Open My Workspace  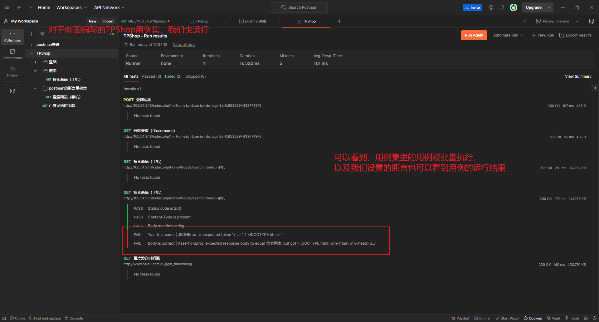click(x=21, y=21)
